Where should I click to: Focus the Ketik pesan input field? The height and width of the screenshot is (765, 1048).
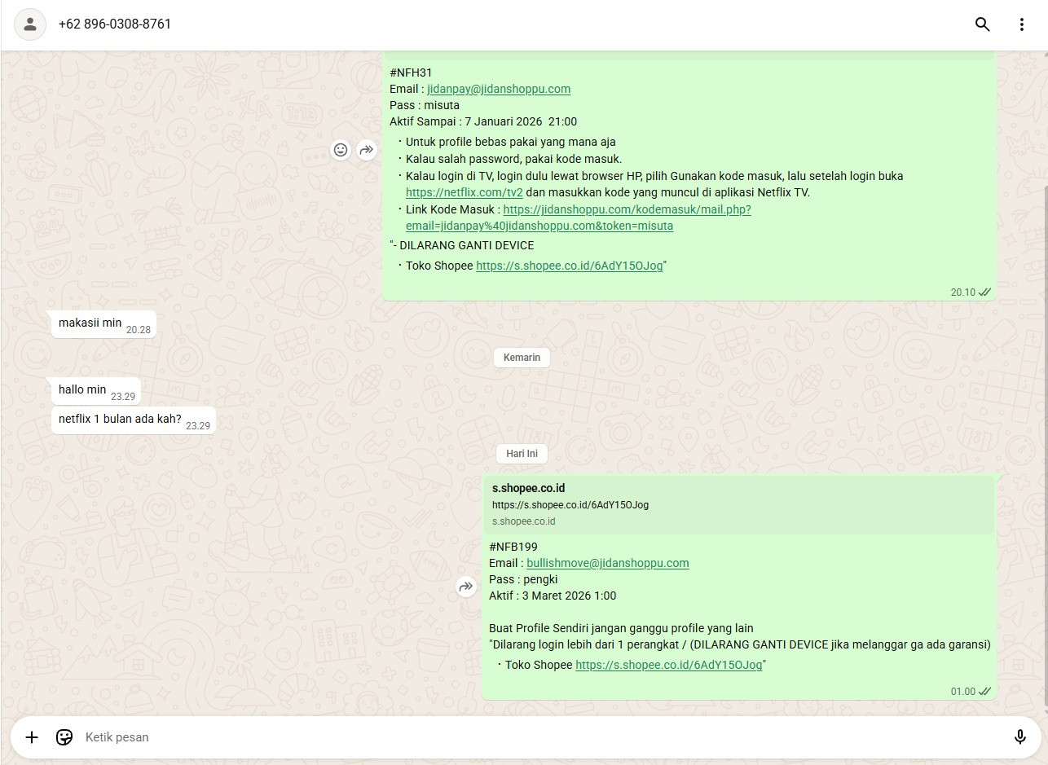tap(538, 737)
